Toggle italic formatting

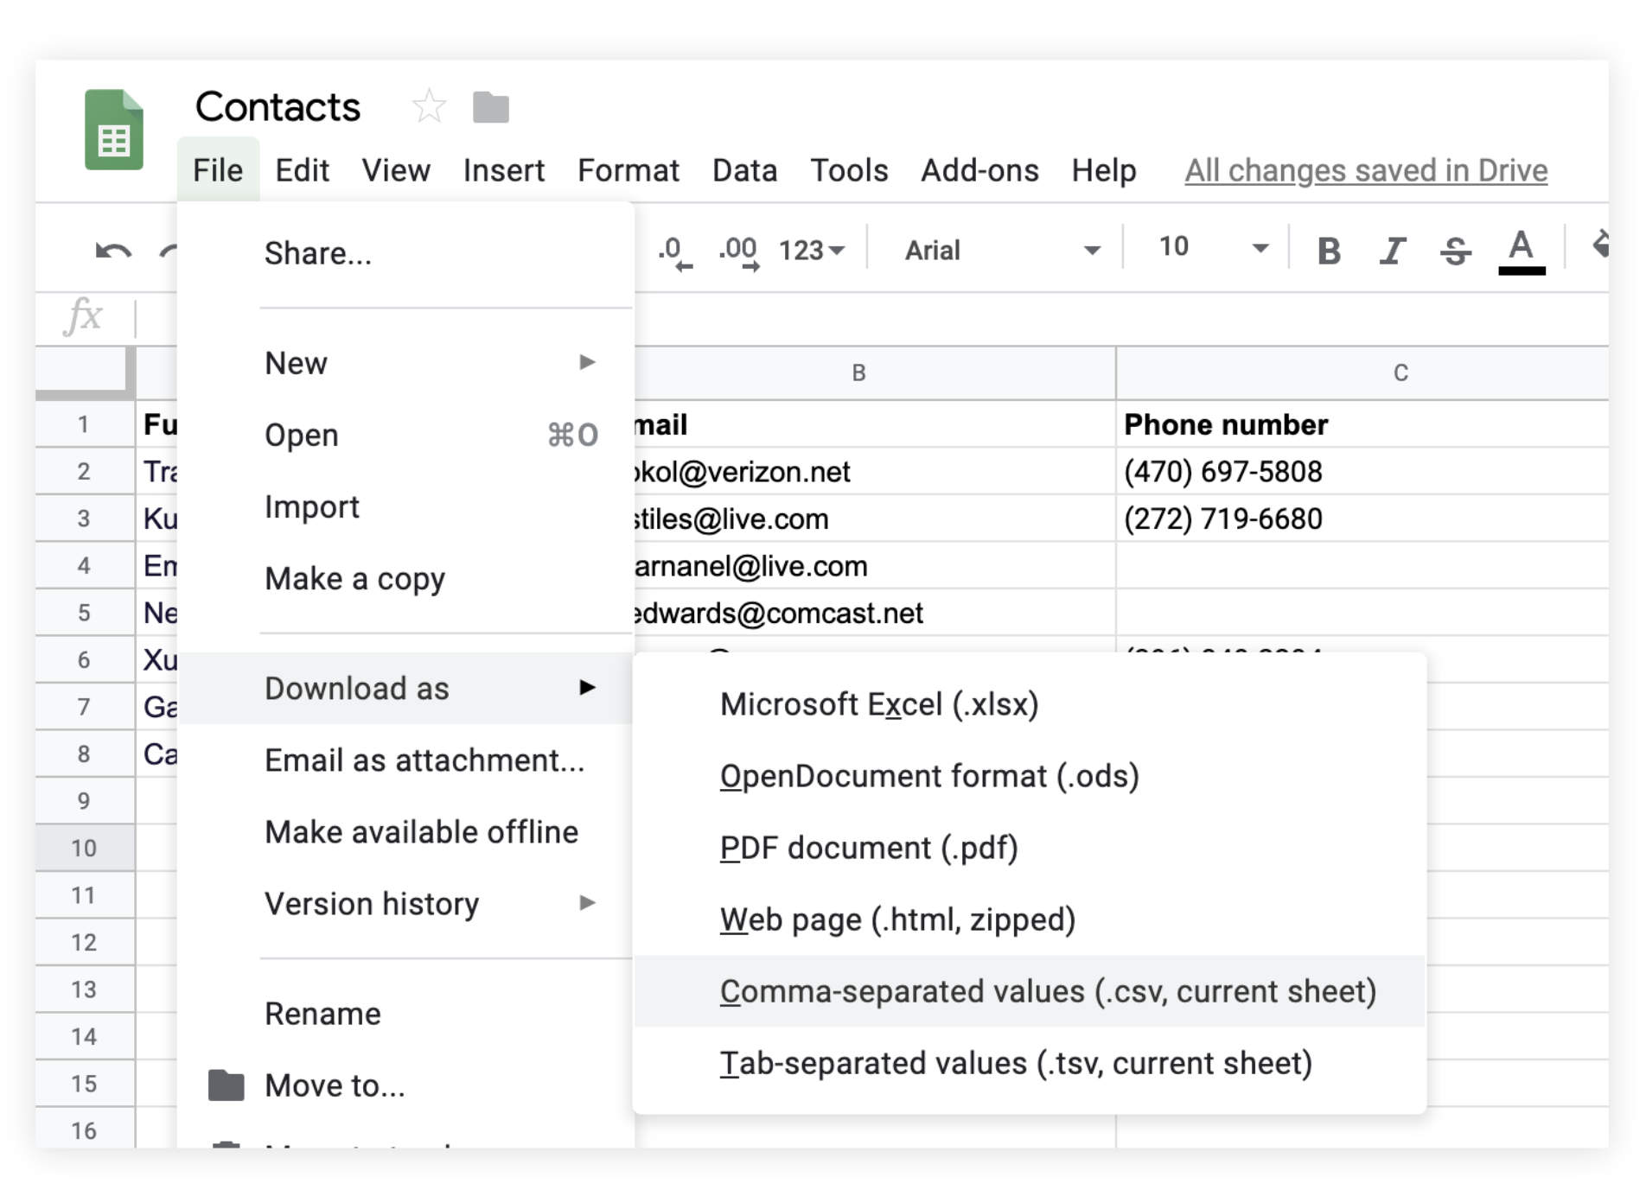(x=1393, y=251)
